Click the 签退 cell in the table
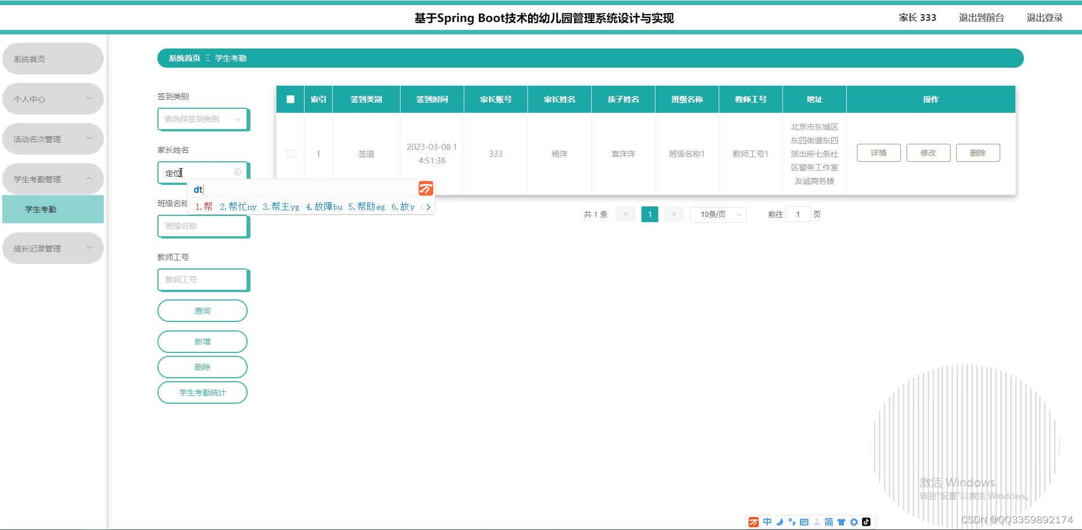Image resolution: width=1082 pixels, height=530 pixels. [x=366, y=153]
